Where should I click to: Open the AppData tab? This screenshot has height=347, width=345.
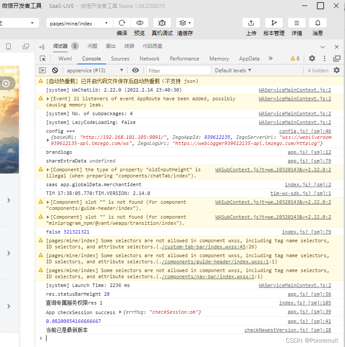pyautogui.click(x=249, y=59)
